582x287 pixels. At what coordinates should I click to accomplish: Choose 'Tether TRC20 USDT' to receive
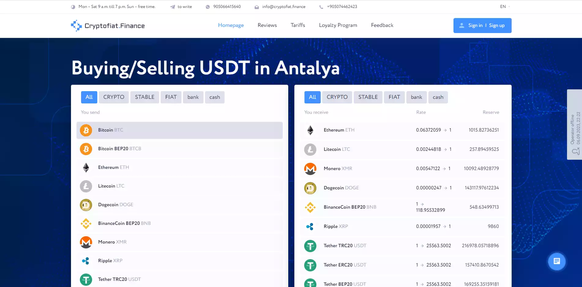(x=403, y=246)
